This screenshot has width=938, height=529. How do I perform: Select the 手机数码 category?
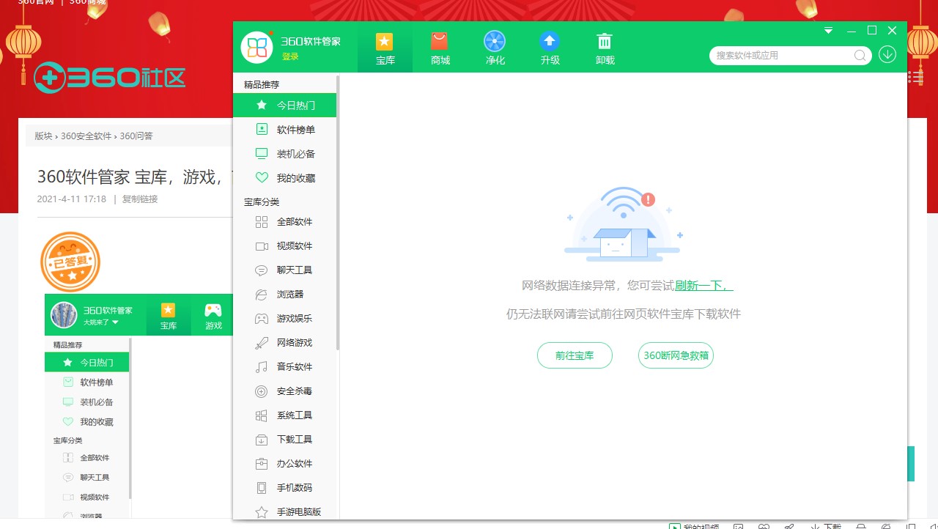coord(284,487)
